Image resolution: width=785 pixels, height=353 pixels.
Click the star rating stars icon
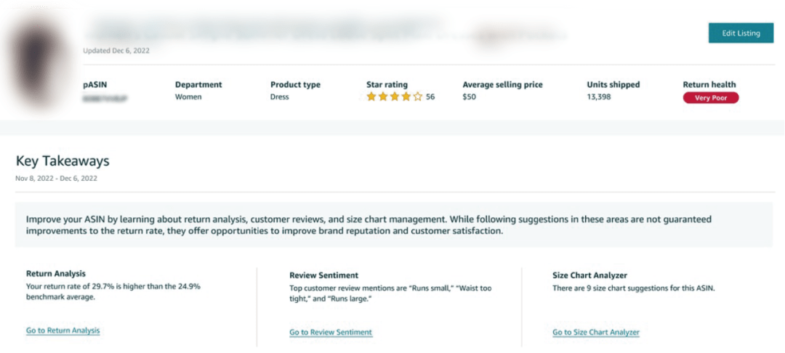tap(394, 97)
